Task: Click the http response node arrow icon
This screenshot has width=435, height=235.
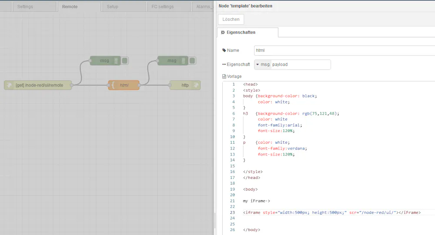Action: [x=196, y=85]
